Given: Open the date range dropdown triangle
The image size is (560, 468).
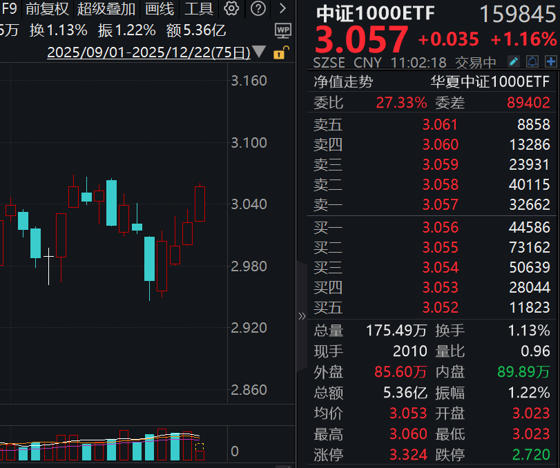Looking at the screenshot, I should click(259, 51).
